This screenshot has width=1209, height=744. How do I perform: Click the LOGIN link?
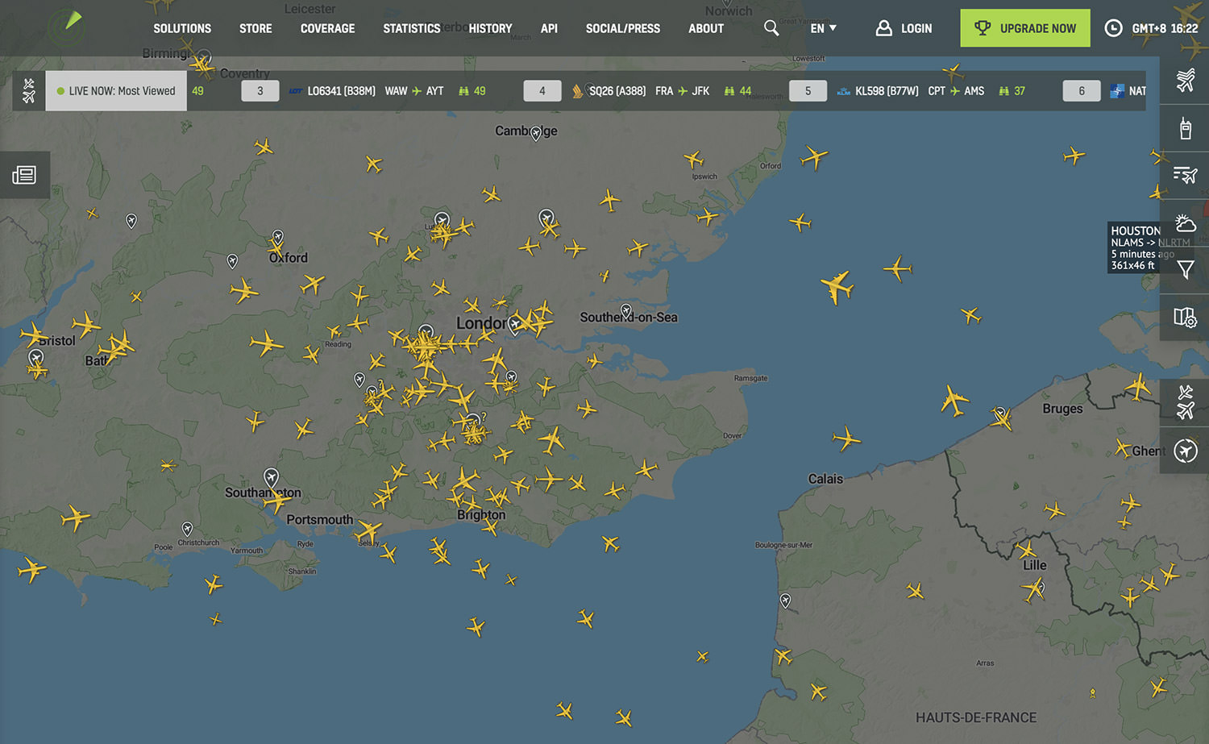tap(904, 28)
